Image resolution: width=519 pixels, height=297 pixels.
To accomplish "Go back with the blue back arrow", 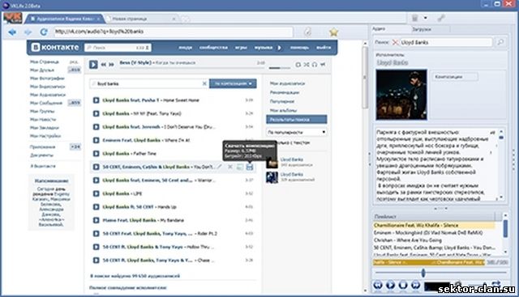I will (x=12, y=32).
